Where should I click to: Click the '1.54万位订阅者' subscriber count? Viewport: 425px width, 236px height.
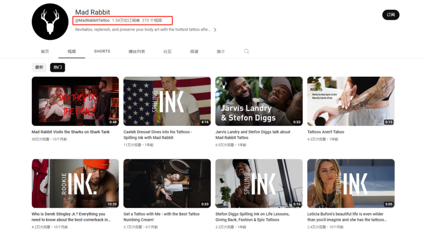(x=126, y=20)
